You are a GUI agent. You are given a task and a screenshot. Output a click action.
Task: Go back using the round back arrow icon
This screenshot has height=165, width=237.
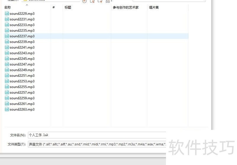coord(84,1)
